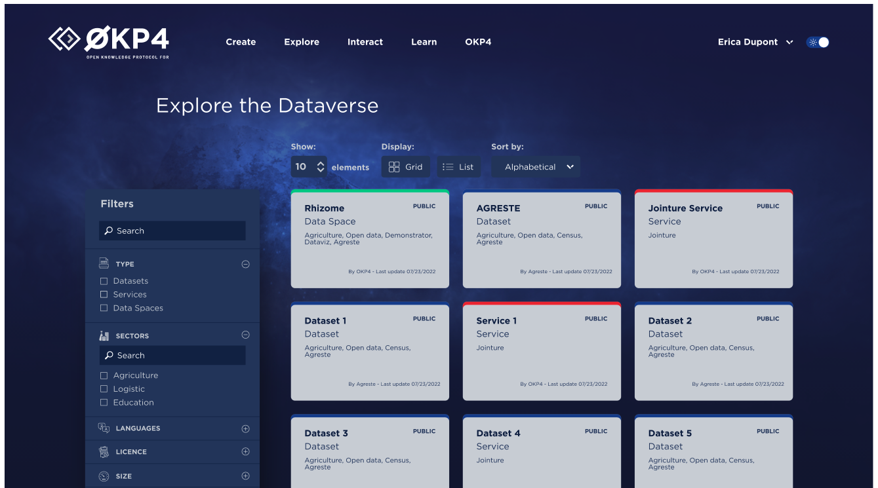Viewport: 878px width, 488px height.
Task: Check the Datasets filter checkbox
Action: coord(103,280)
